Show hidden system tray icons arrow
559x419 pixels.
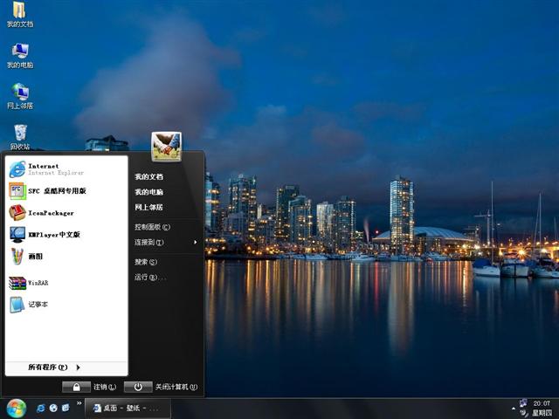coord(514,409)
